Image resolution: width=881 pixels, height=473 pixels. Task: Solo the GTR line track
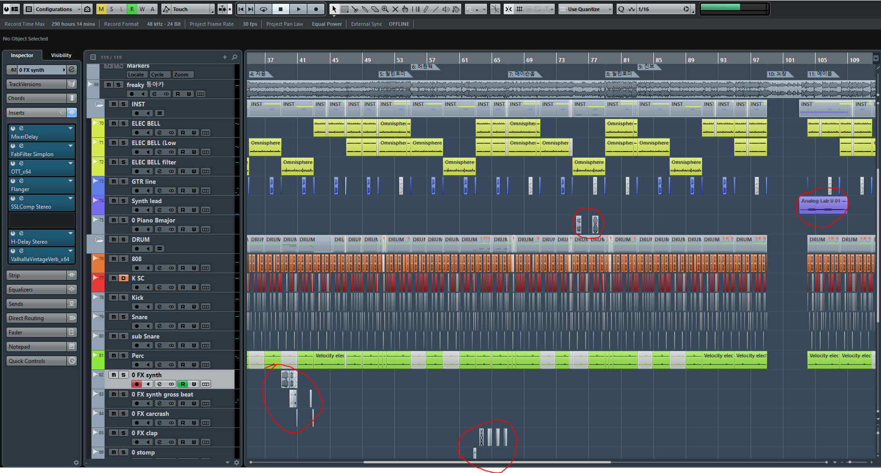[123, 181]
